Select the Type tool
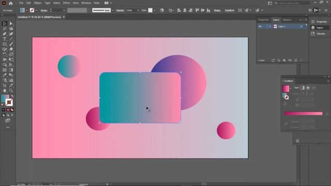Screen dimensions: 331x186 coord(5,39)
